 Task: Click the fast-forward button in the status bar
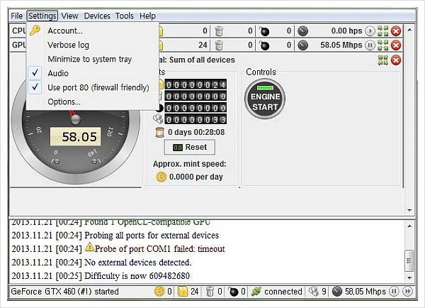pos(409,292)
